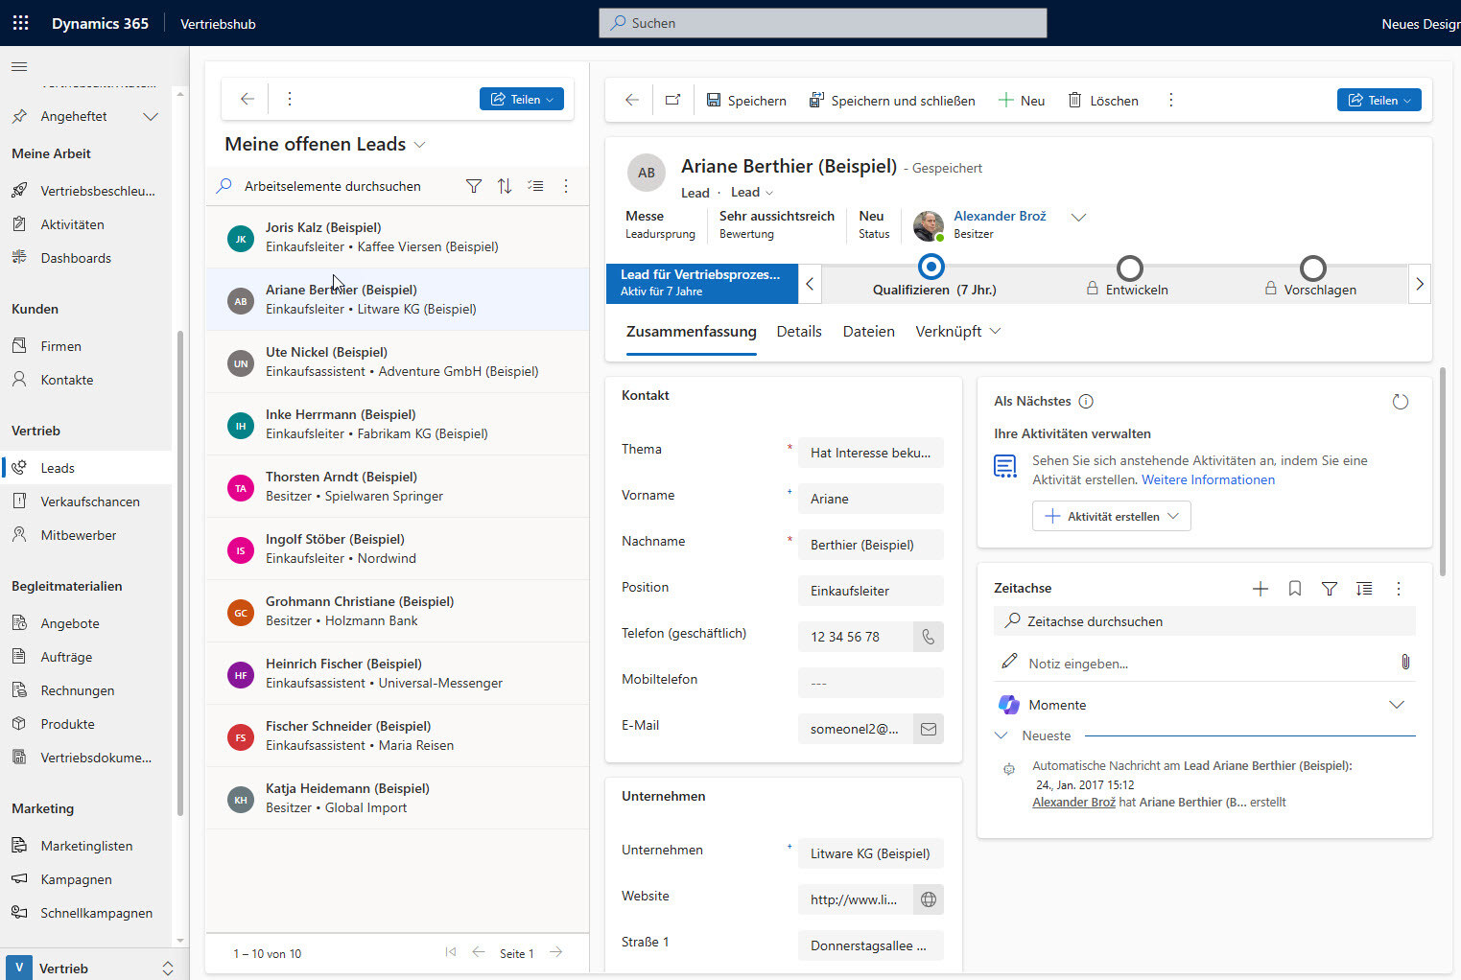Attach file with paperclip in note field
This screenshot has width=1461, height=980.
click(1405, 663)
